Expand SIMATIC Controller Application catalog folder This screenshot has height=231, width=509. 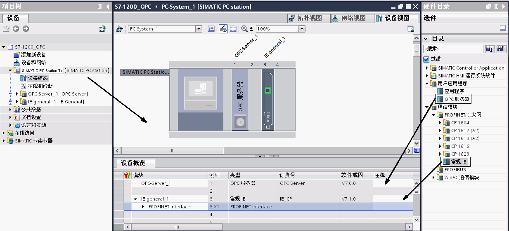(427, 68)
